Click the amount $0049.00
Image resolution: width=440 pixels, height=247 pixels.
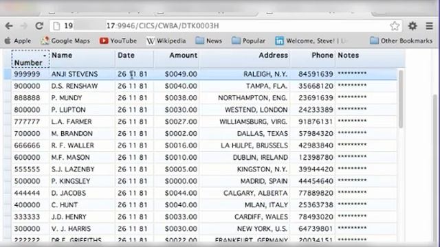tap(181, 74)
